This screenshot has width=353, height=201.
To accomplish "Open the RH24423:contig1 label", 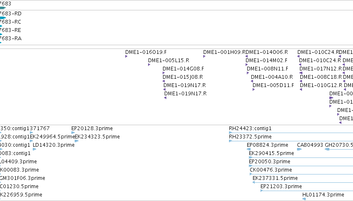I will [250, 128].
